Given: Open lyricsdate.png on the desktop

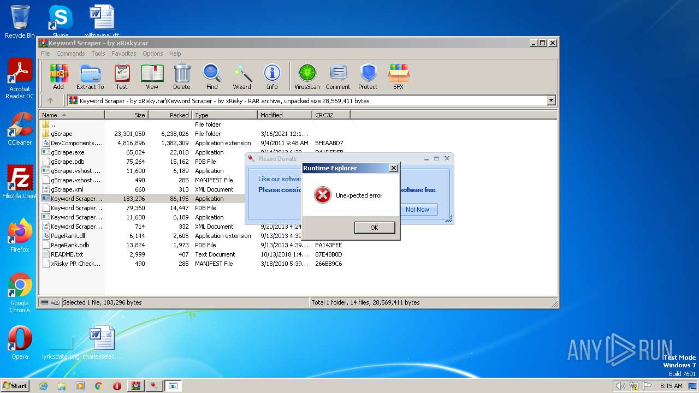Looking at the screenshot, I should point(60,343).
